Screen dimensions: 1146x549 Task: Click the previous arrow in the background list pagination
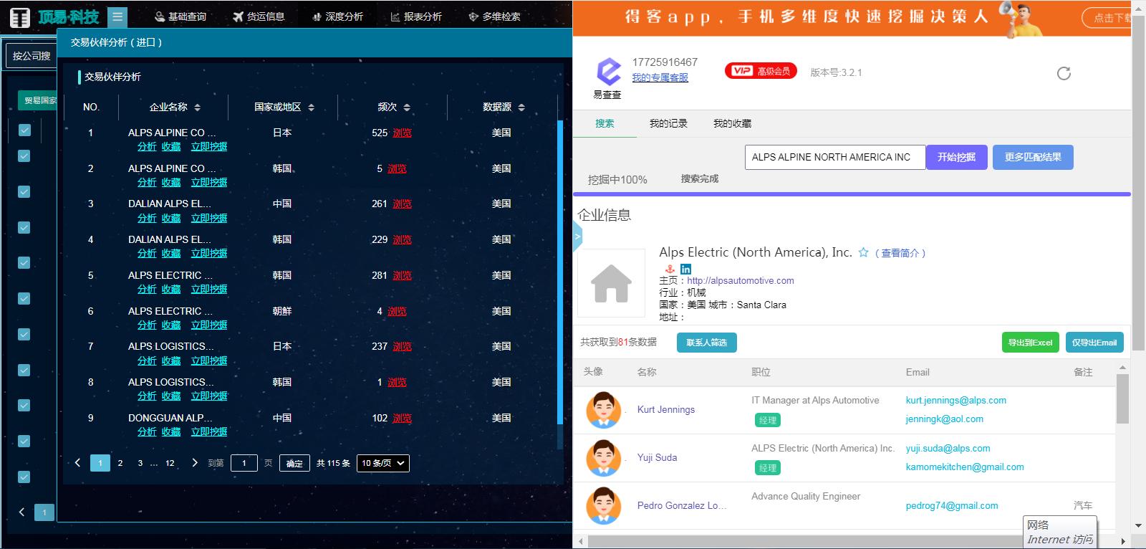pos(21,512)
